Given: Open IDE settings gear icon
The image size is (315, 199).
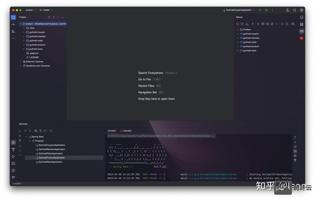Looking at the screenshot, I should (301, 10).
